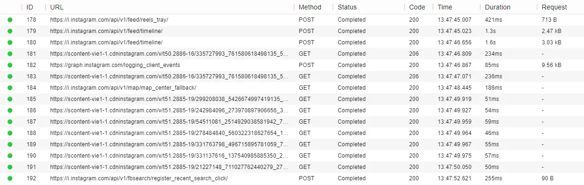Sort by the Method column header

[x=310, y=7]
